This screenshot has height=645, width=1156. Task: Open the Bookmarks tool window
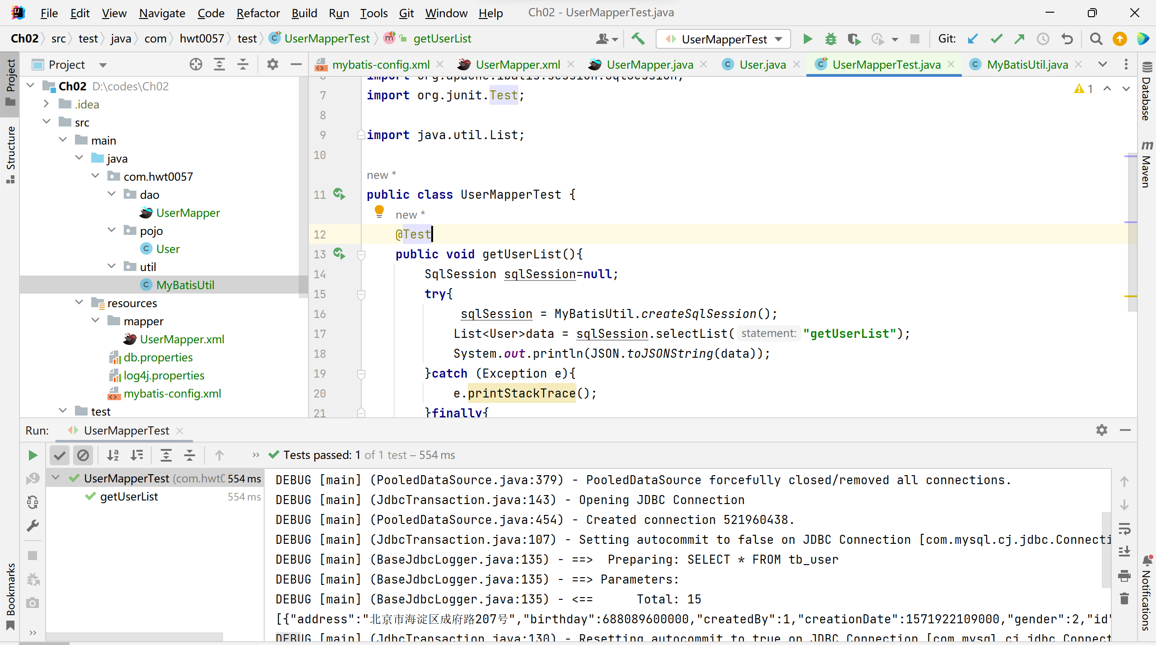click(x=10, y=596)
